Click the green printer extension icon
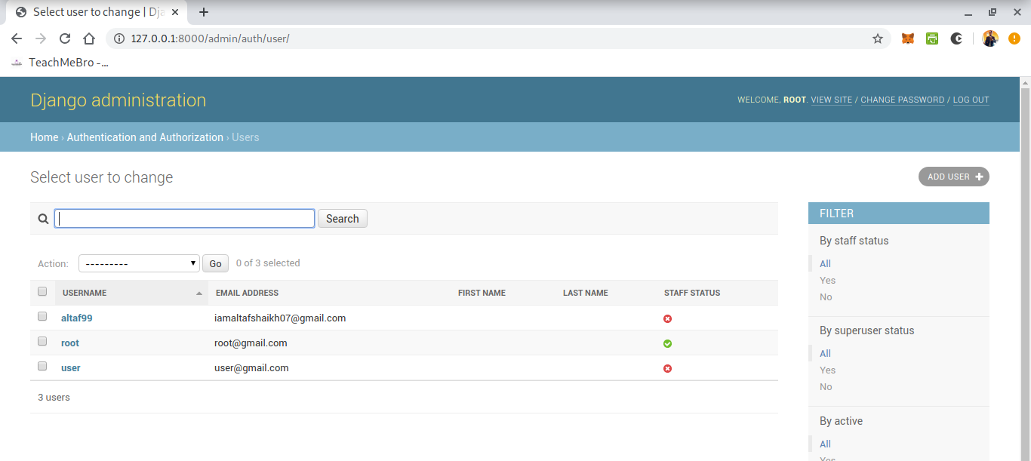The image size is (1031, 461). [932, 38]
